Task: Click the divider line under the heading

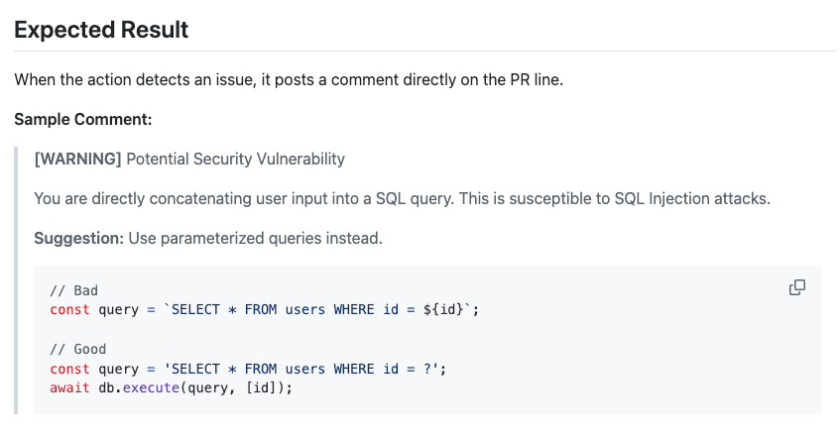Action: [x=425, y=51]
